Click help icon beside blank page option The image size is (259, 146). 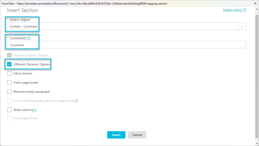(x=76, y=101)
